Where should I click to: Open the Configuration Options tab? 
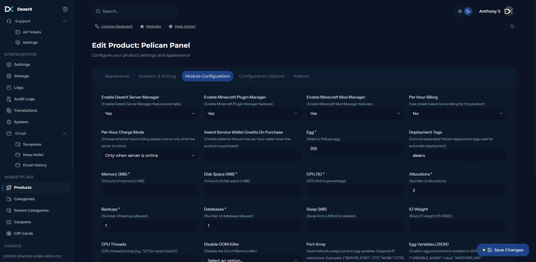(262, 76)
